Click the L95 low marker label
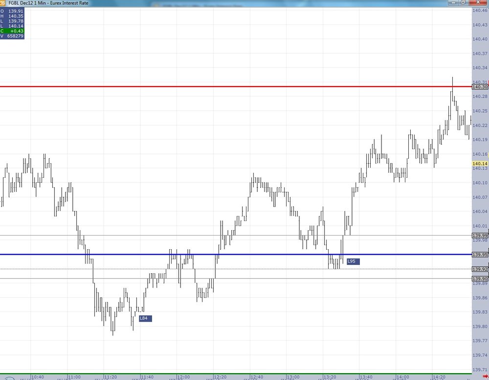 click(353, 261)
